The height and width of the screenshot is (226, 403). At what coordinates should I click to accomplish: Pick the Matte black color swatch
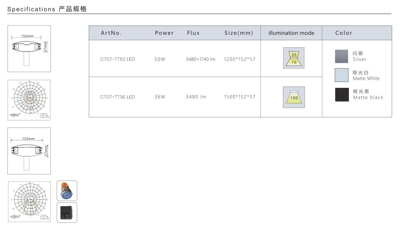click(x=342, y=94)
